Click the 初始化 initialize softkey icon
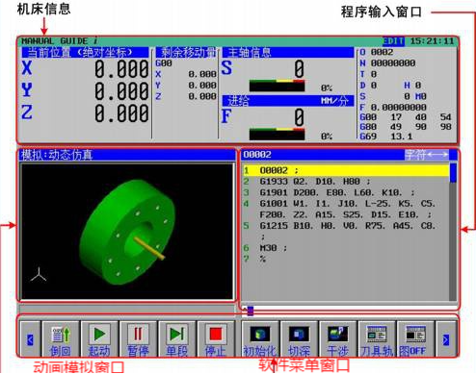This screenshot has height=374, width=476. coord(260,339)
